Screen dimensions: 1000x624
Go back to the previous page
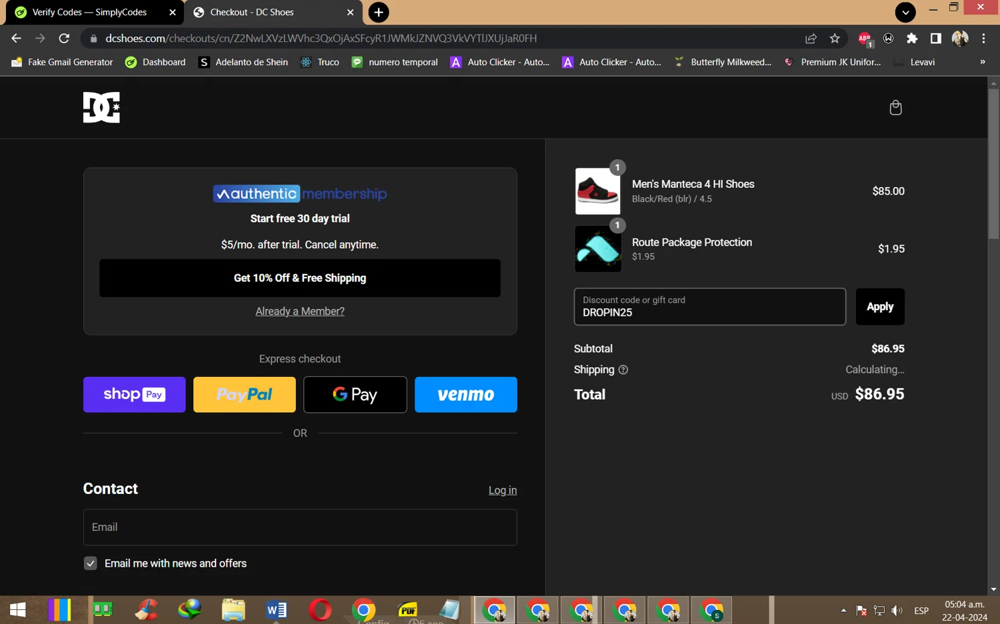17,39
